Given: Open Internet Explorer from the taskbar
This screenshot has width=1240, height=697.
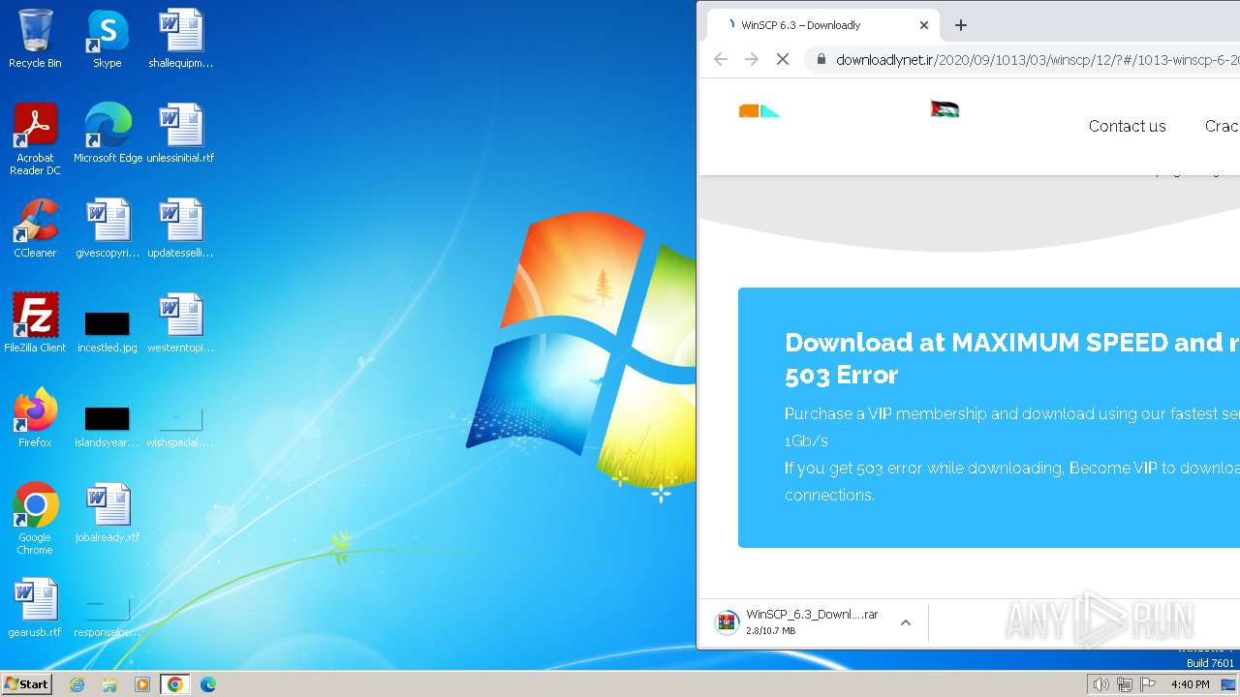Looking at the screenshot, I should 77,684.
